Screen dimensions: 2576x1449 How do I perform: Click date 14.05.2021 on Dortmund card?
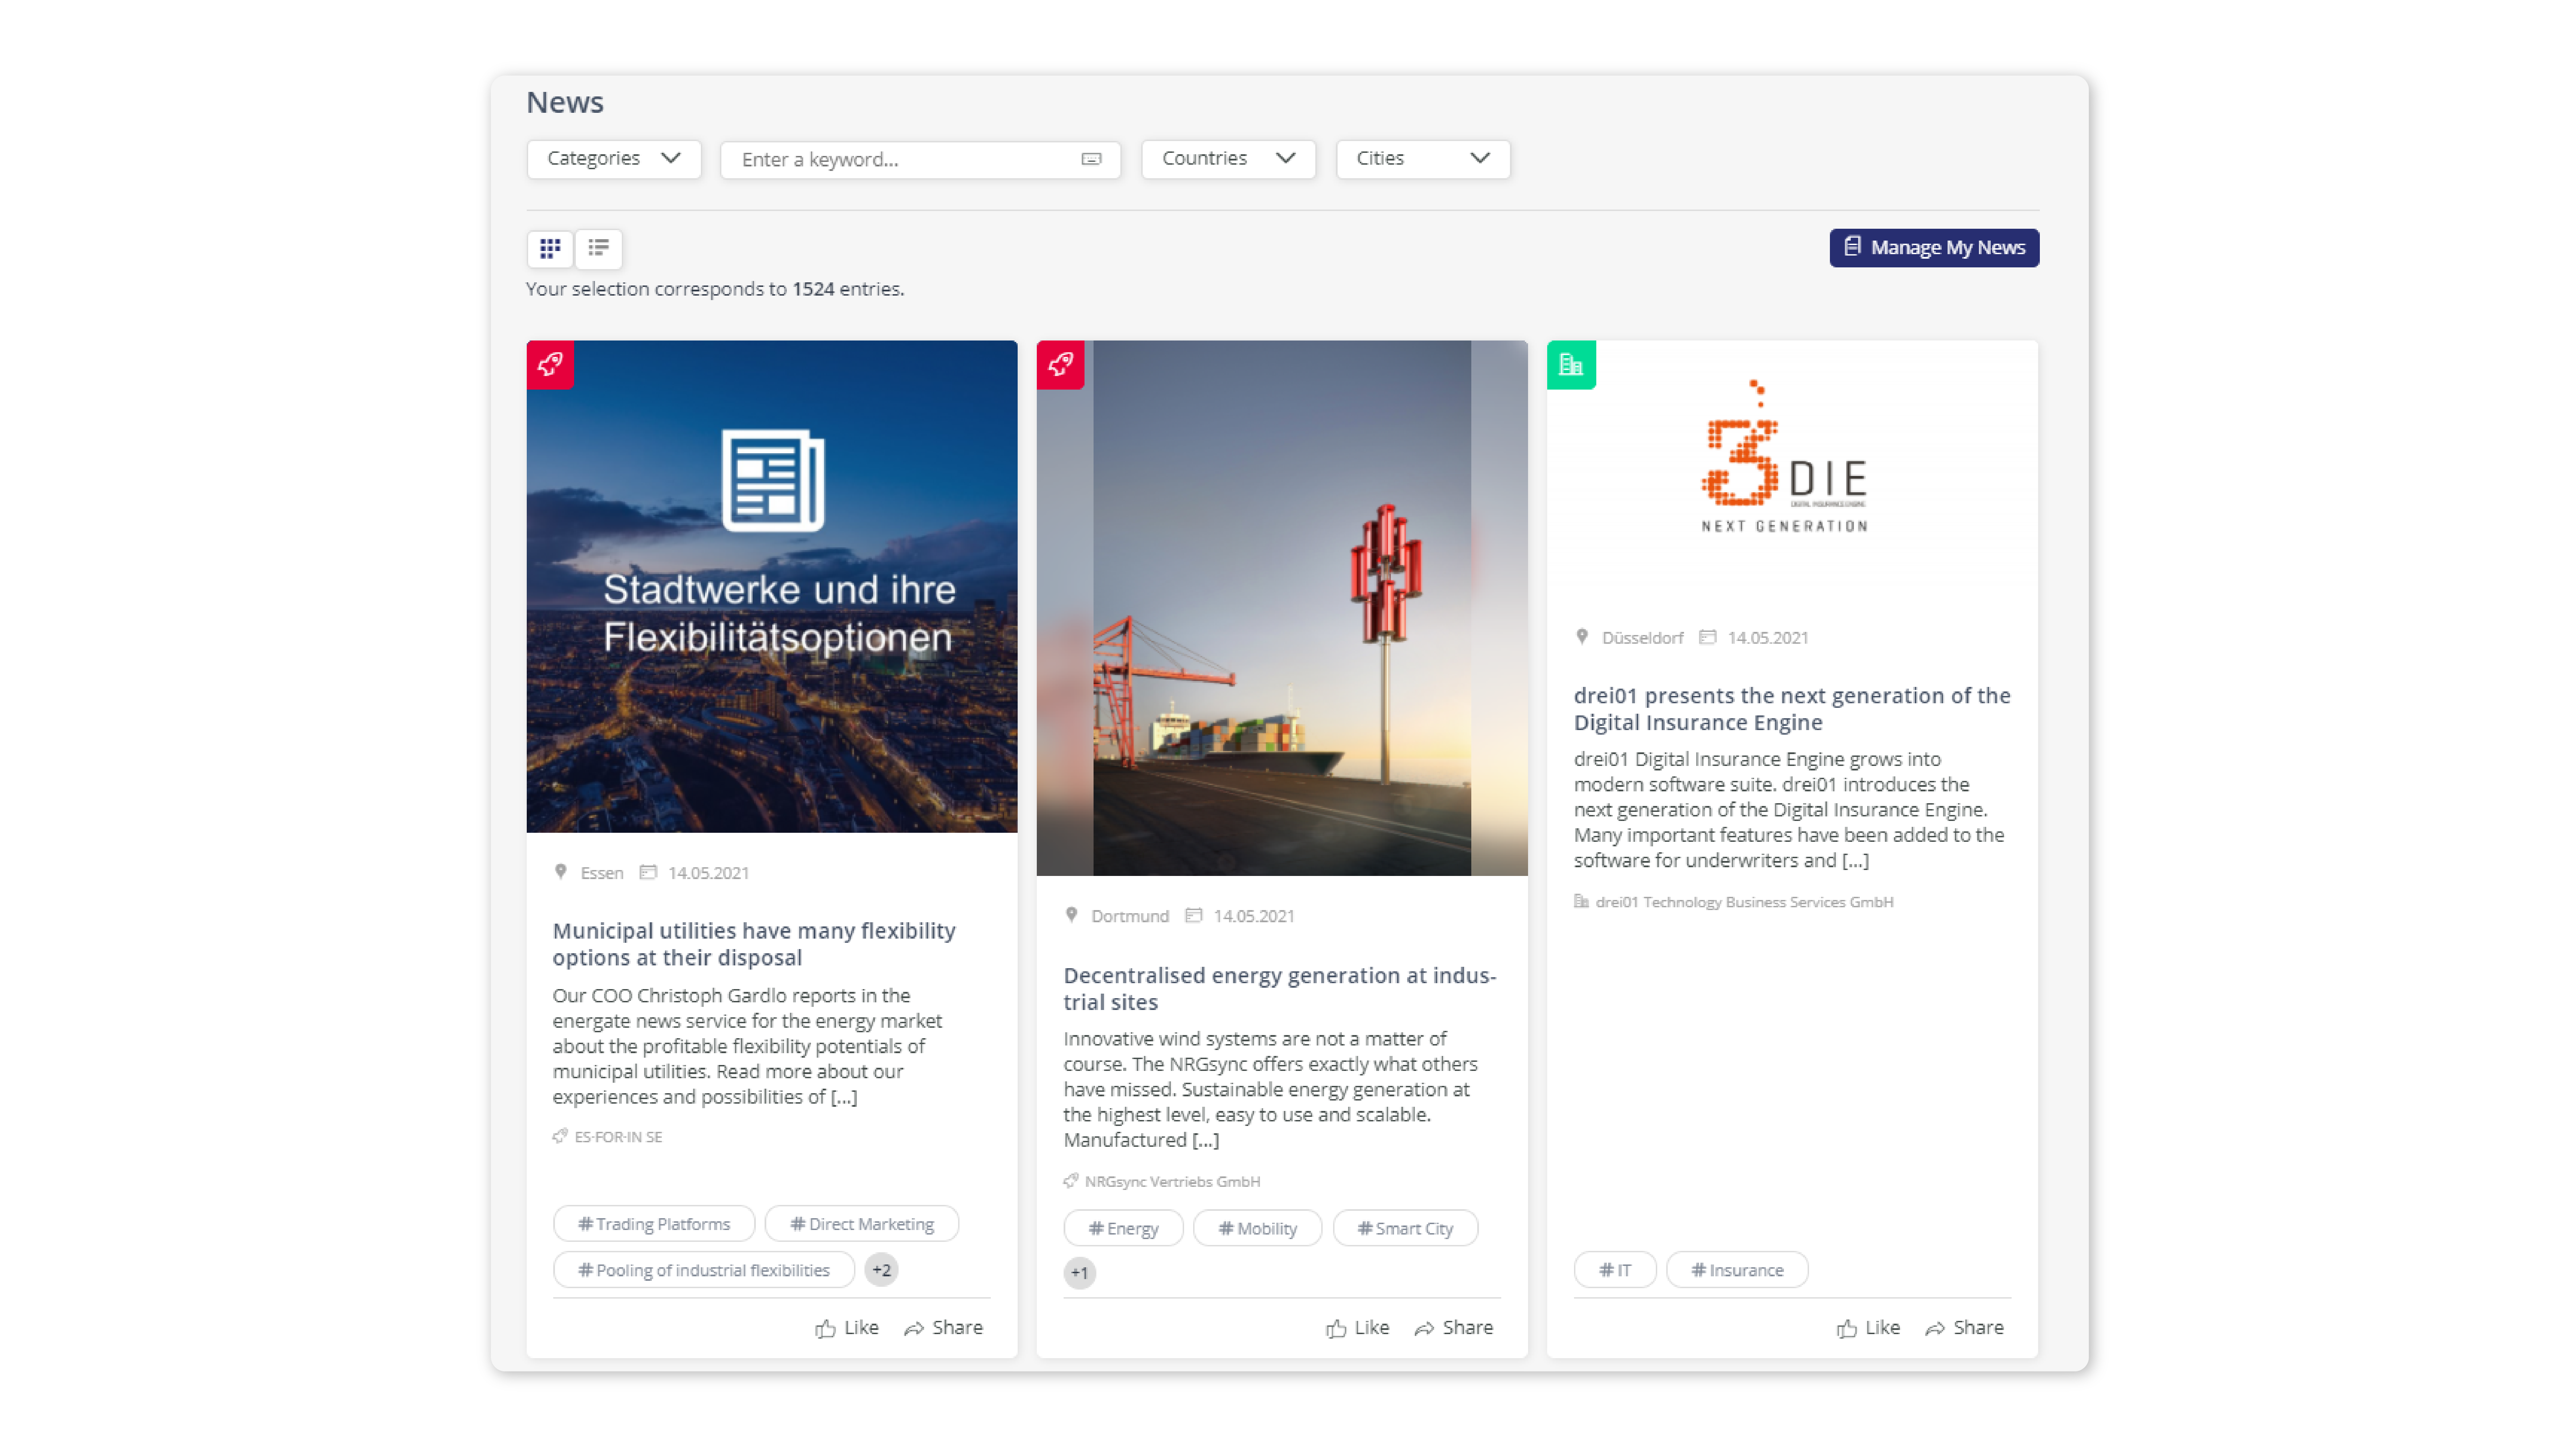click(x=1254, y=916)
